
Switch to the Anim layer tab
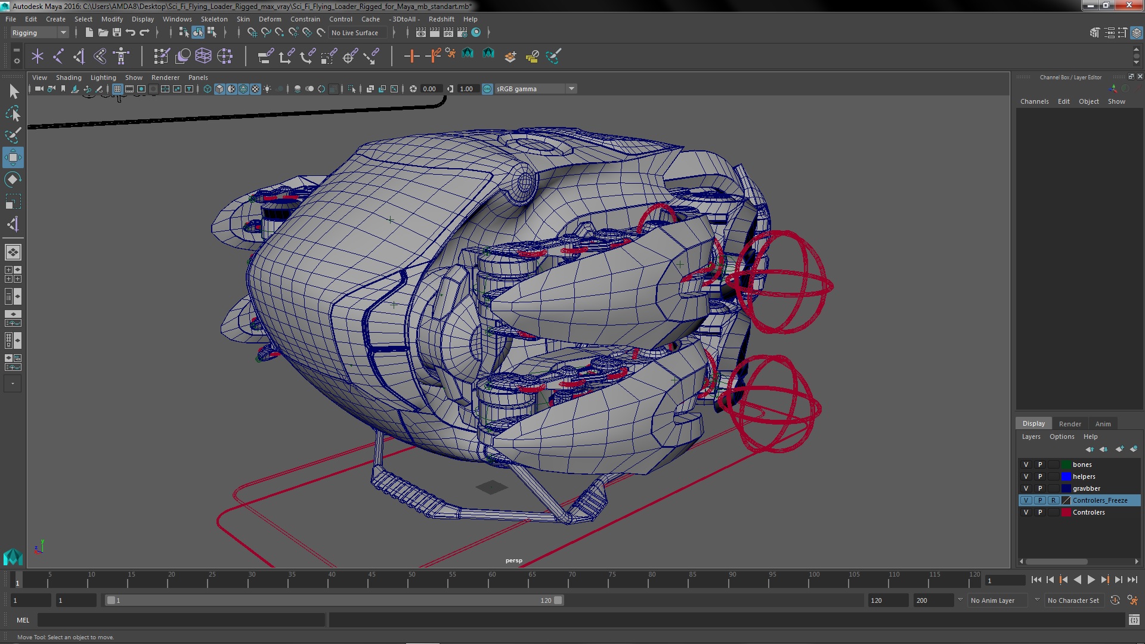tap(1103, 424)
